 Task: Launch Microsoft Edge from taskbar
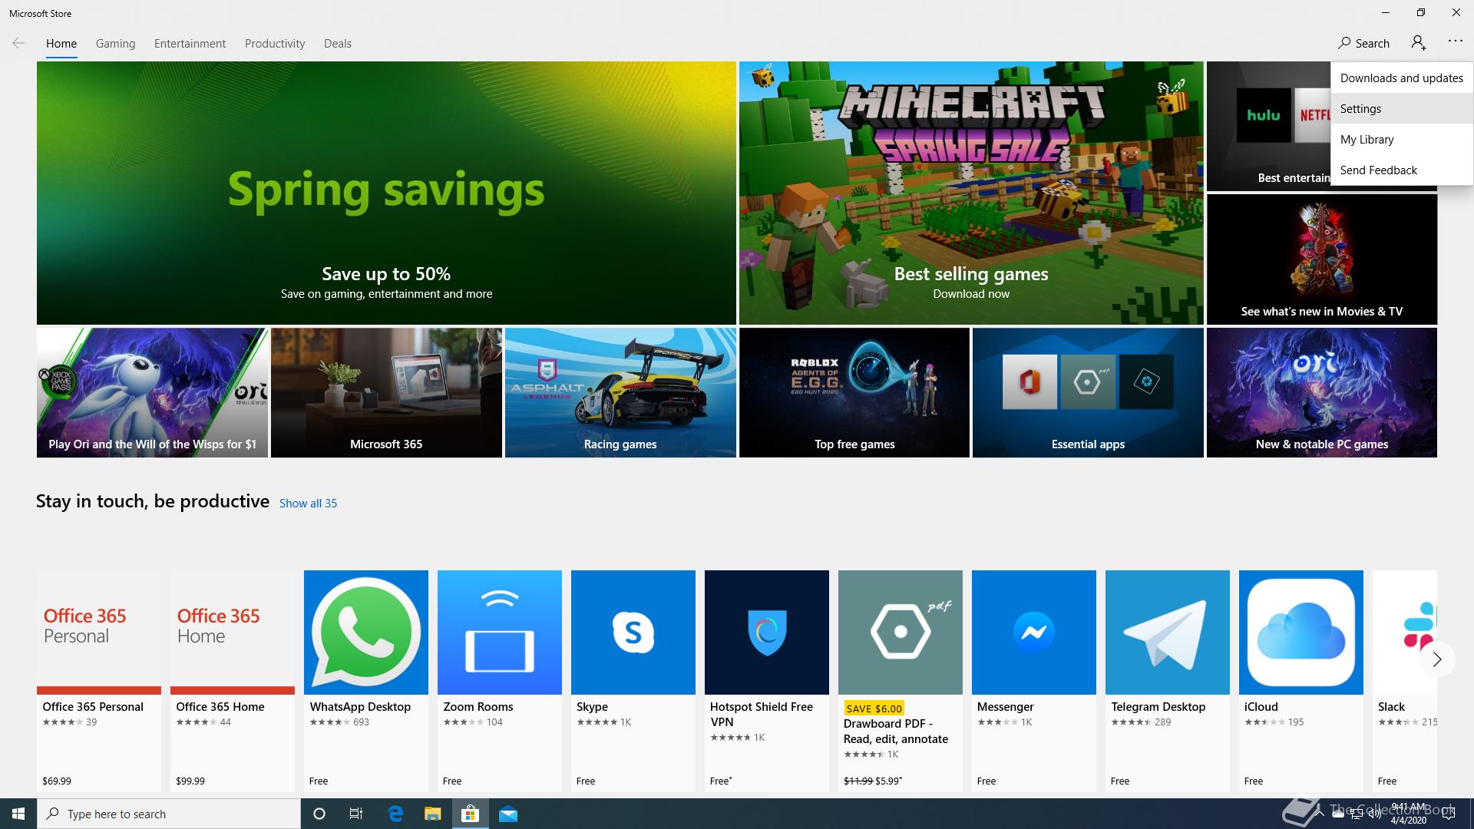[395, 814]
